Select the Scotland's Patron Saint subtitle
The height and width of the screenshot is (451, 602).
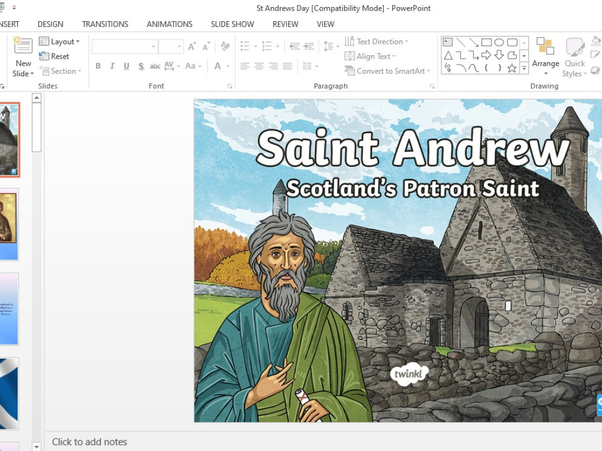[x=413, y=189]
